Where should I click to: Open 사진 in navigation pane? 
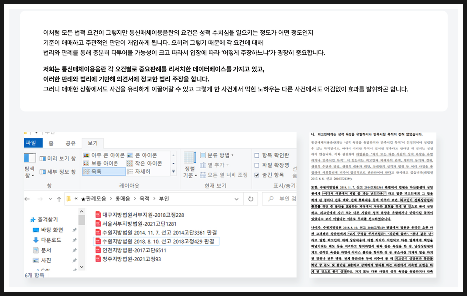pyautogui.click(x=42, y=260)
